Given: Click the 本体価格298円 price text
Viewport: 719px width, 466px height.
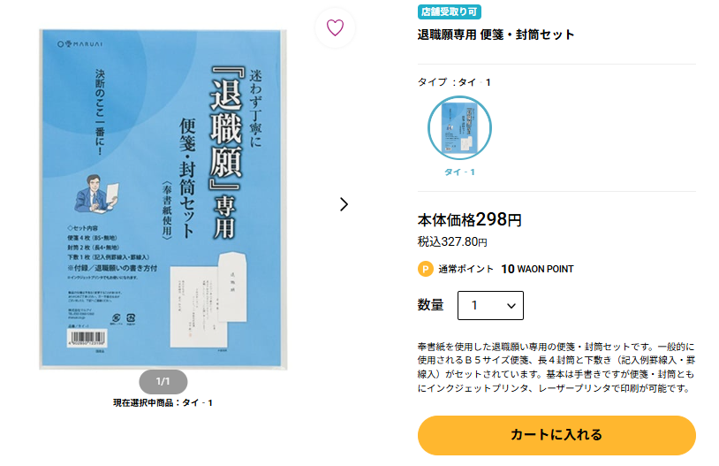Looking at the screenshot, I should pos(469,220).
